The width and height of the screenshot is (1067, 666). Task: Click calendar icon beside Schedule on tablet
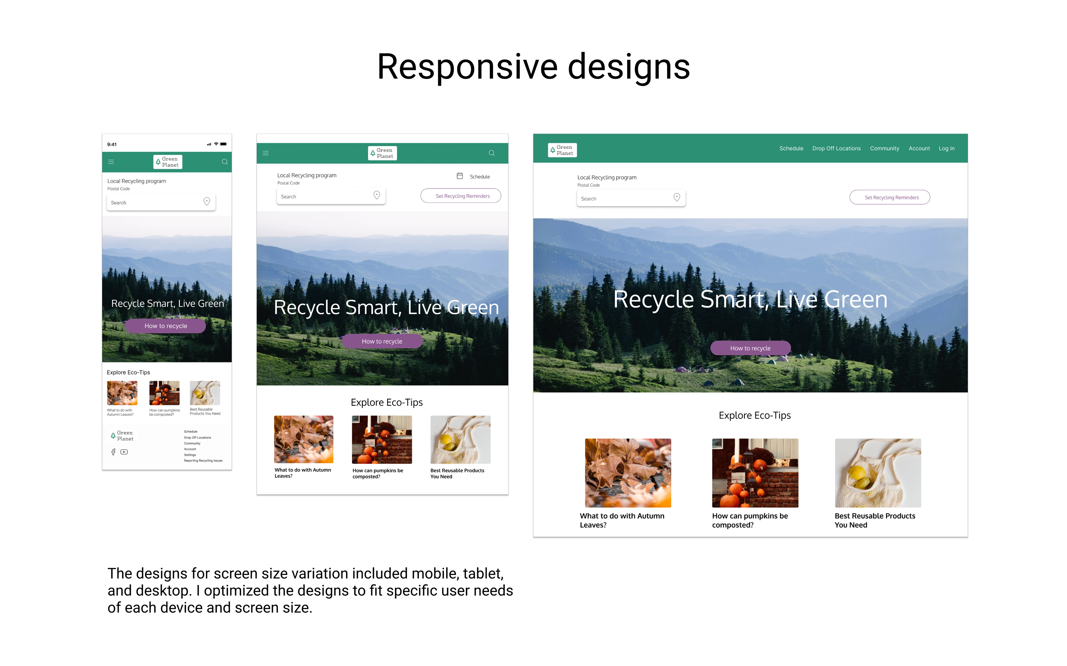(459, 176)
